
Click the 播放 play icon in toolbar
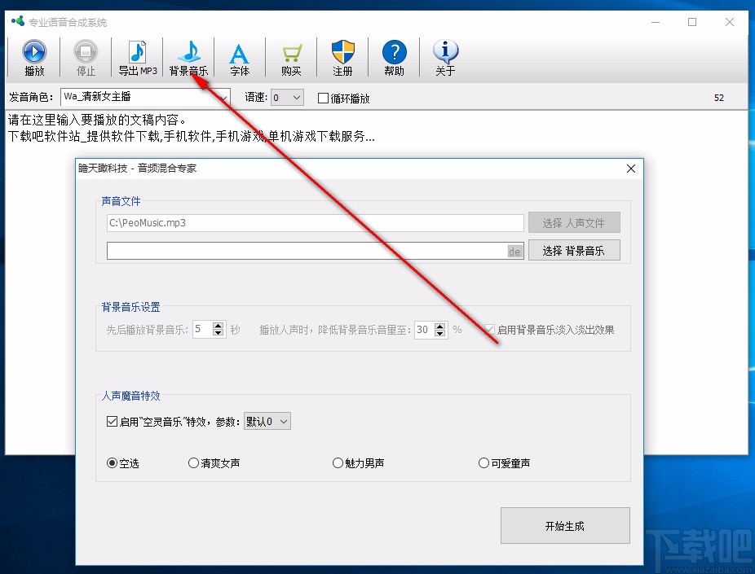coord(34,58)
